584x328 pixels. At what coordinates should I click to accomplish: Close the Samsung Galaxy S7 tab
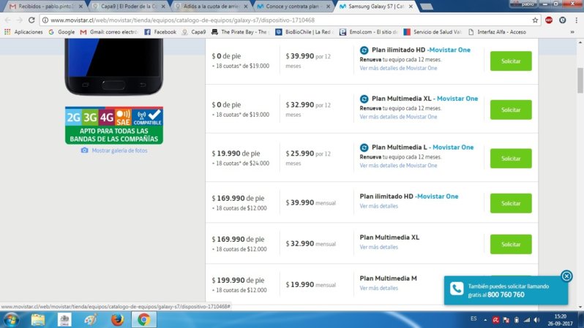[411, 7]
